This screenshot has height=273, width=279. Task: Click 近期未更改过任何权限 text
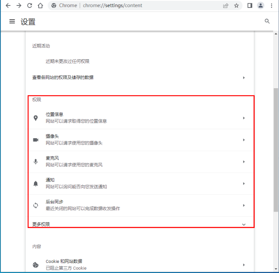click(x=68, y=61)
